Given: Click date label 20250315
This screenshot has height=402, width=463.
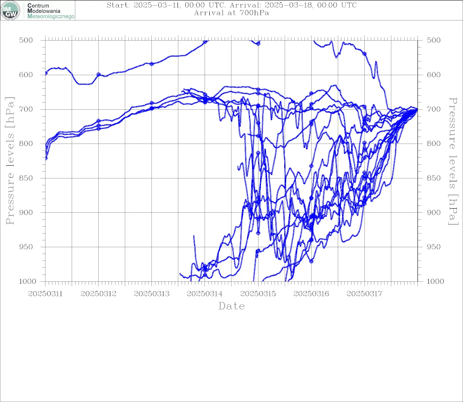Looking at the screenshot, I should pyautogui.click(x=258, y=294).
